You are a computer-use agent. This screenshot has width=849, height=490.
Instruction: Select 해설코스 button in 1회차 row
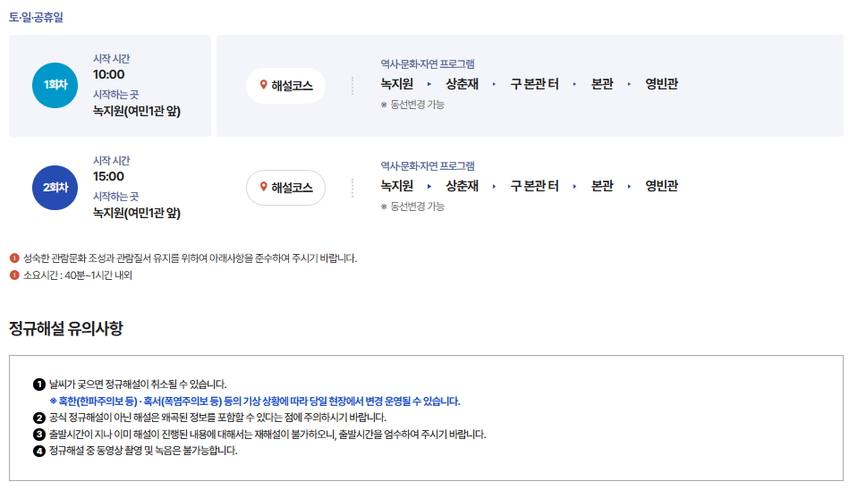point(285,86)
